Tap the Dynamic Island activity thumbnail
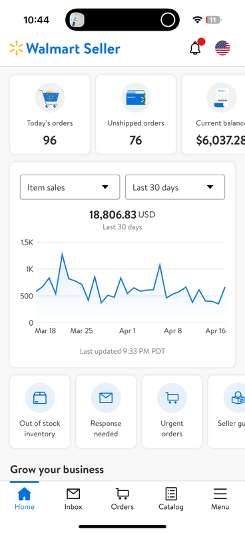Viewport: 245px width, 533px height. pyautogui.click(x=77, y=20)
